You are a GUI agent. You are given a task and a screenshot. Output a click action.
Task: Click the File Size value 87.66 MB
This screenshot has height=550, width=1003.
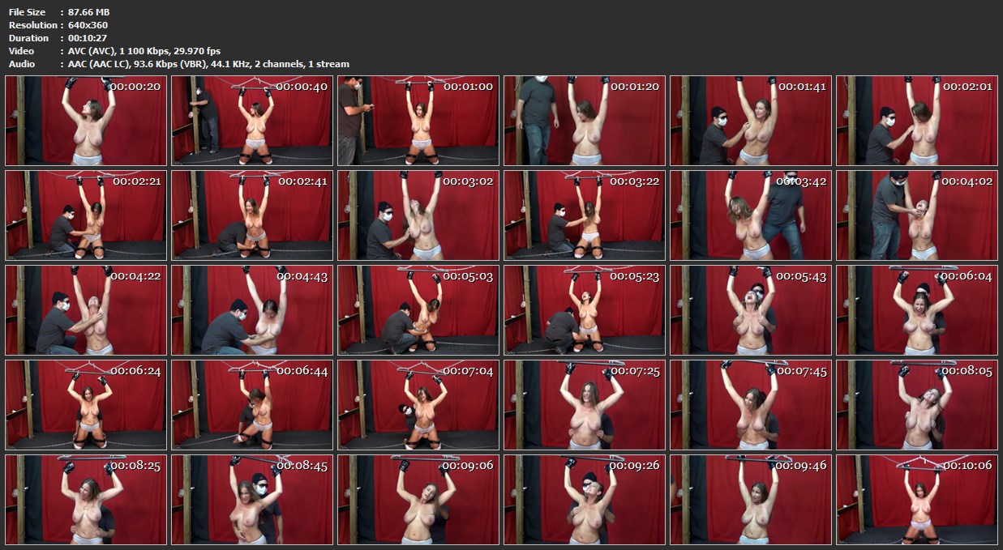[x=88, y=12]
